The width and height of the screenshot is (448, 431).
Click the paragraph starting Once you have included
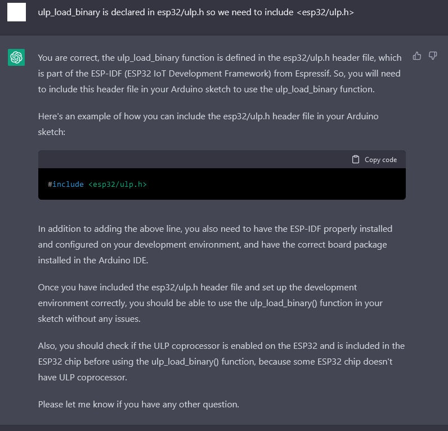[210, 303]
